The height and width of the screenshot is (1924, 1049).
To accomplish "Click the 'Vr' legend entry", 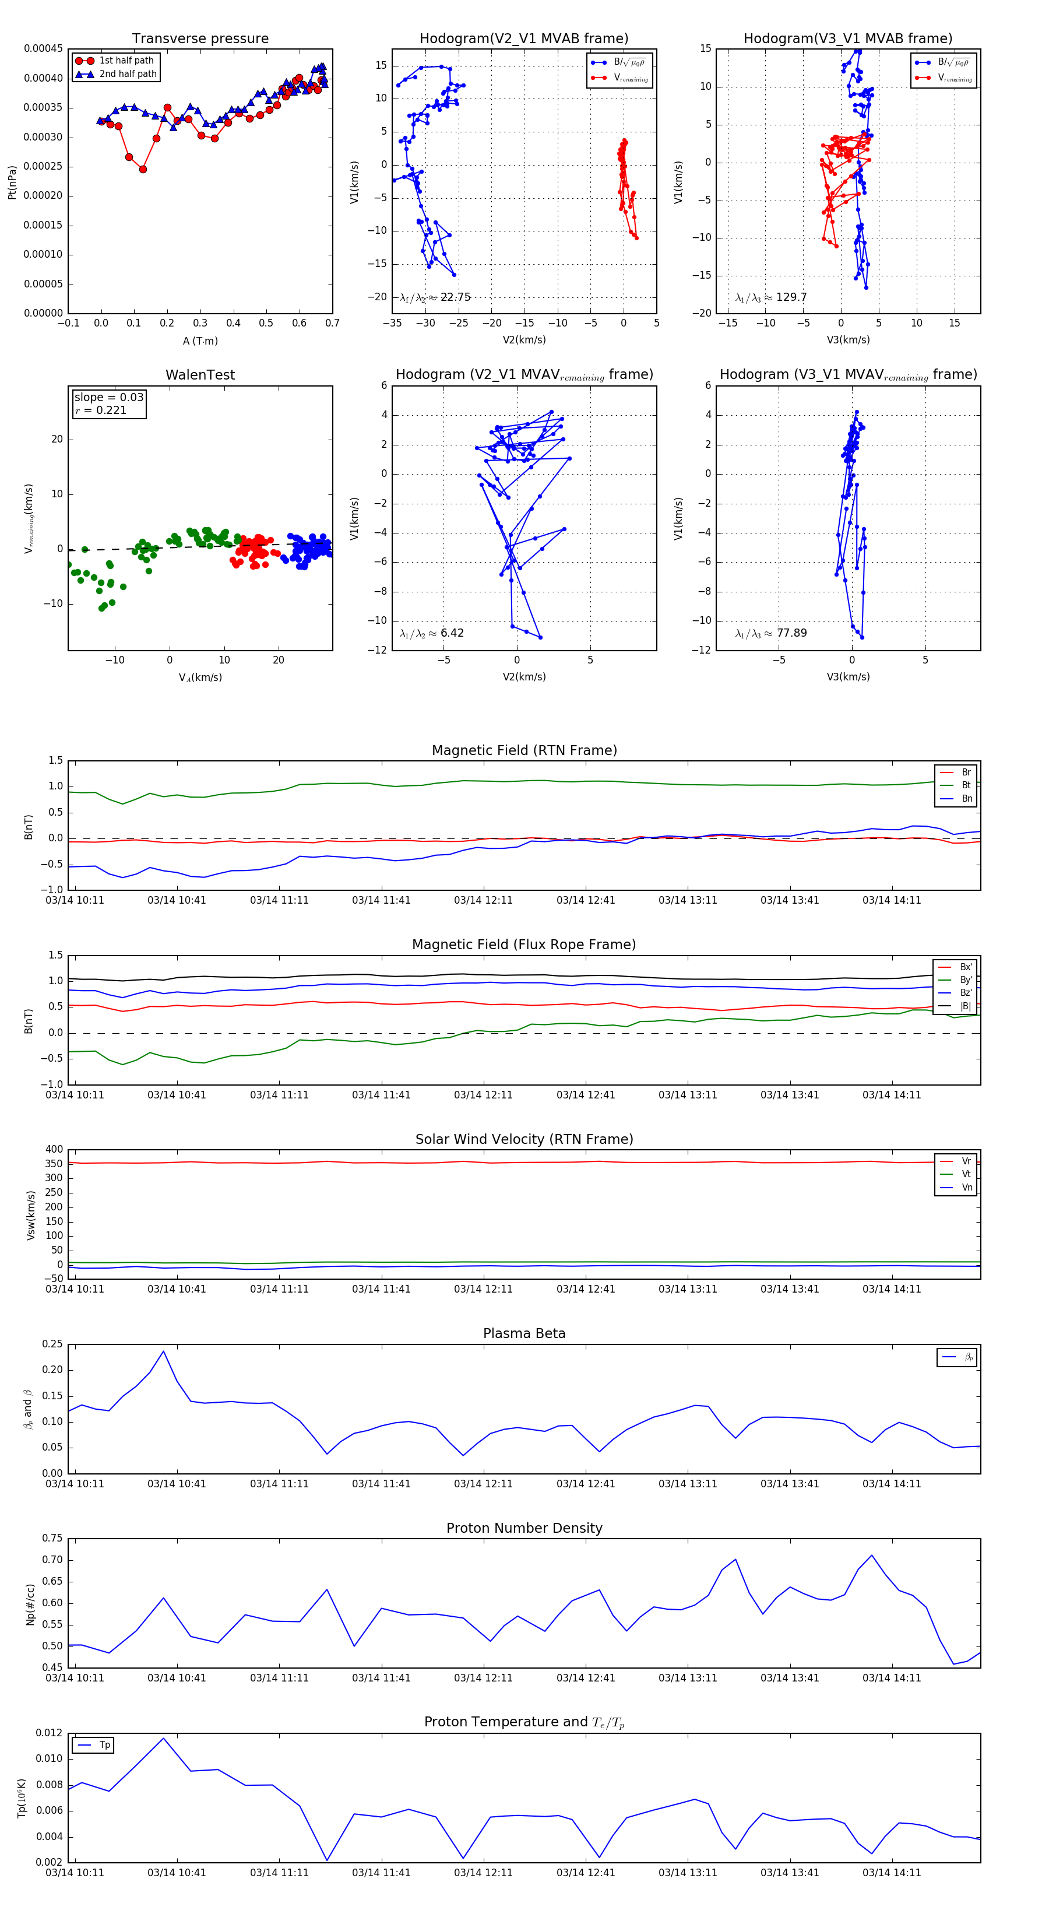I will [x=956, y=1161].
